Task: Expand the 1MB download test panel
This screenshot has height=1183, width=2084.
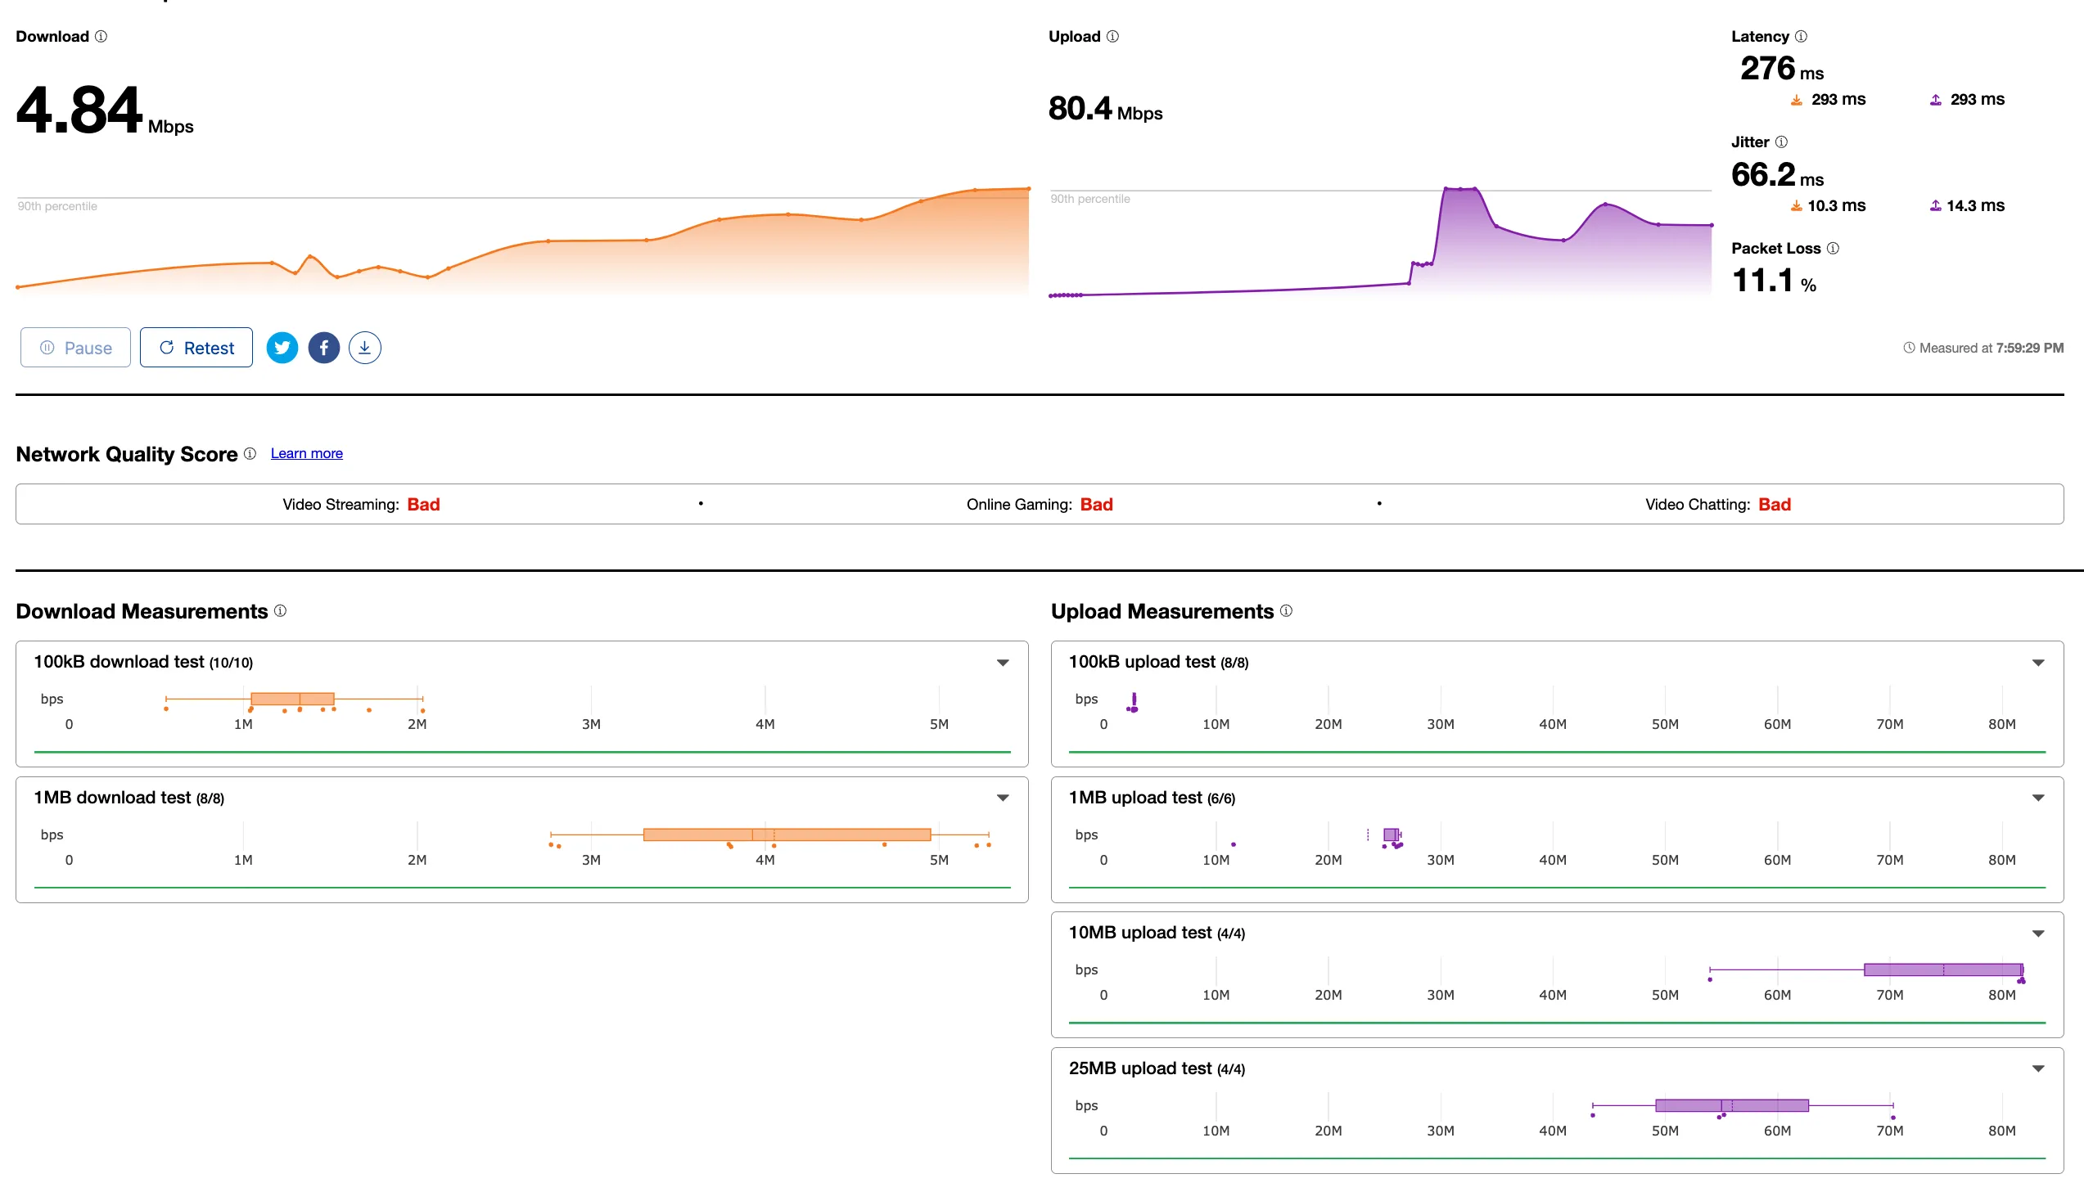Action: [1003, 798]
